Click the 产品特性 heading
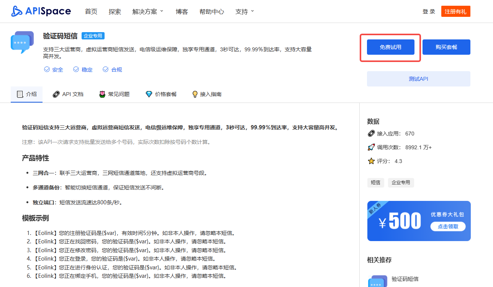 (x=36, y=158)
